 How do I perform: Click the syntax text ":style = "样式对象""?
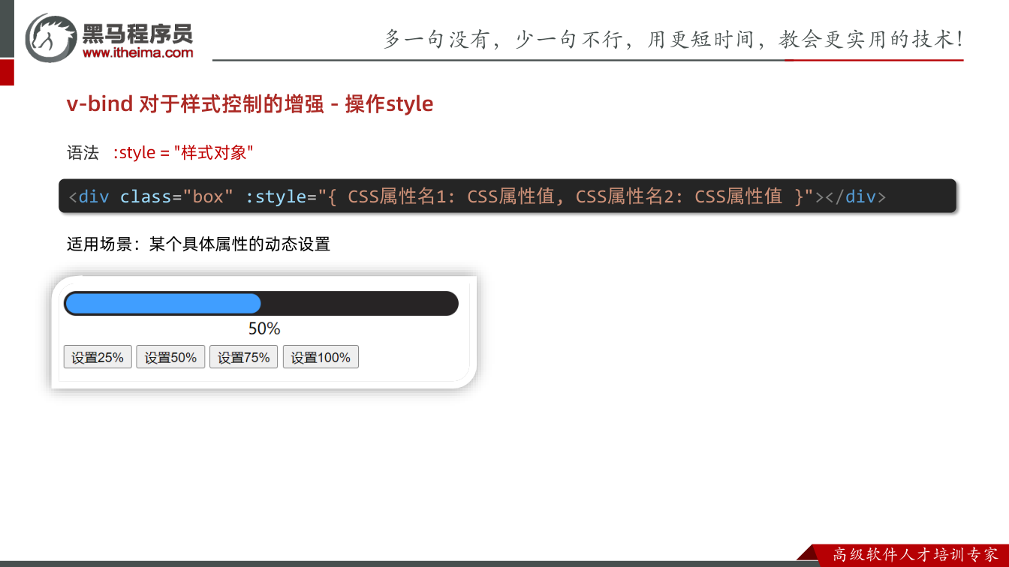tap(183, 153)
